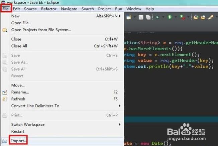Viewport: 218px width, 146px height.
Task: Click the icon beside Save As entry
Action: [5, 62]
